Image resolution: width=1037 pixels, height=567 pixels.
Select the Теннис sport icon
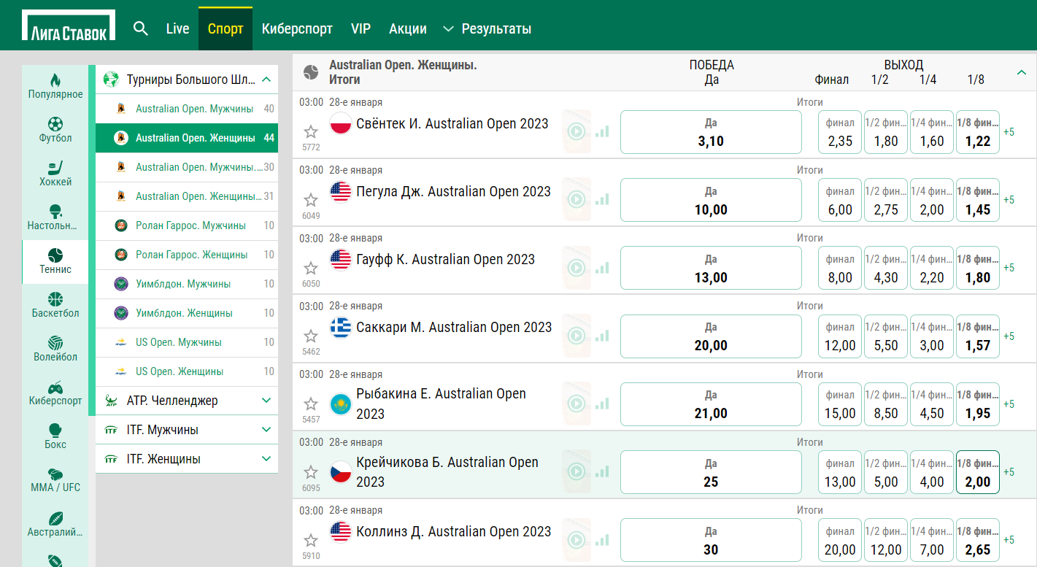click(x=55, y=255)
